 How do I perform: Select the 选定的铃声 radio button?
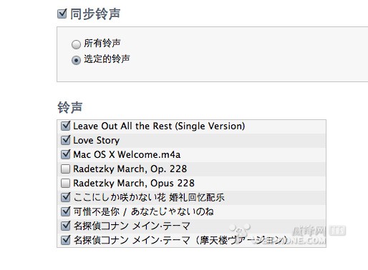[76, 60]
